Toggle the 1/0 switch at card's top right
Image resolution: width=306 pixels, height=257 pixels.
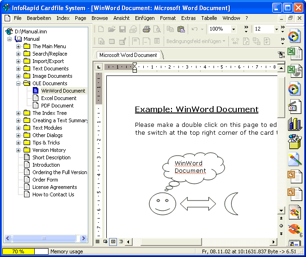(x=281, y=55)
